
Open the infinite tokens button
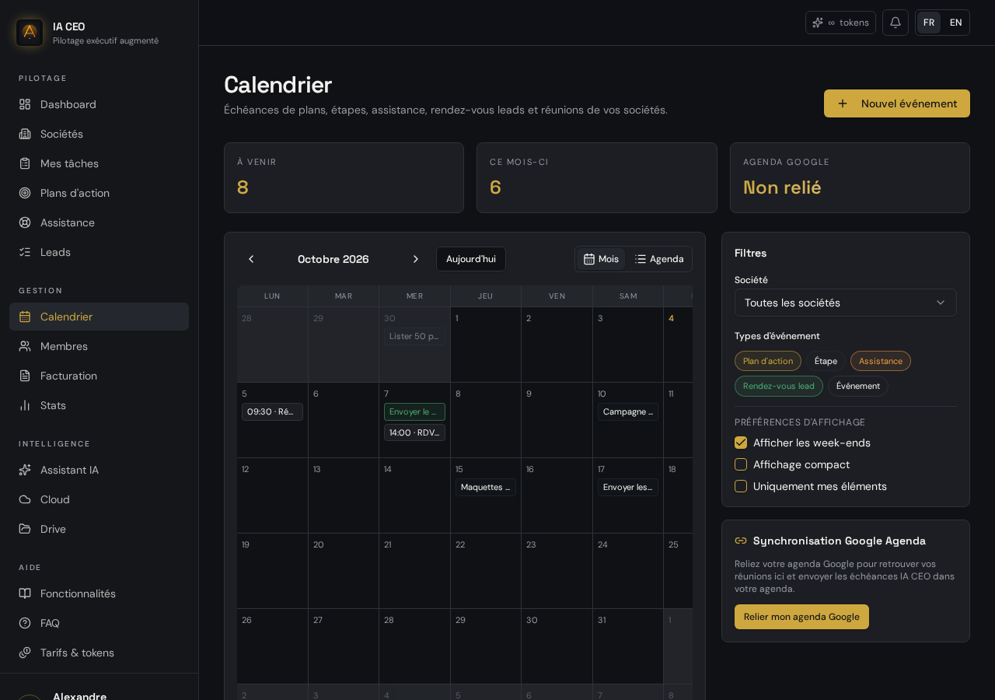click(x=840, y=23)
